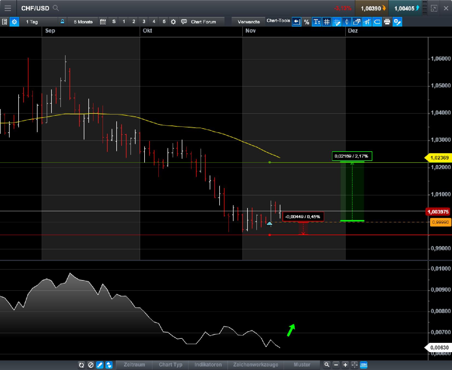Toggle the percent scale display

307,22
